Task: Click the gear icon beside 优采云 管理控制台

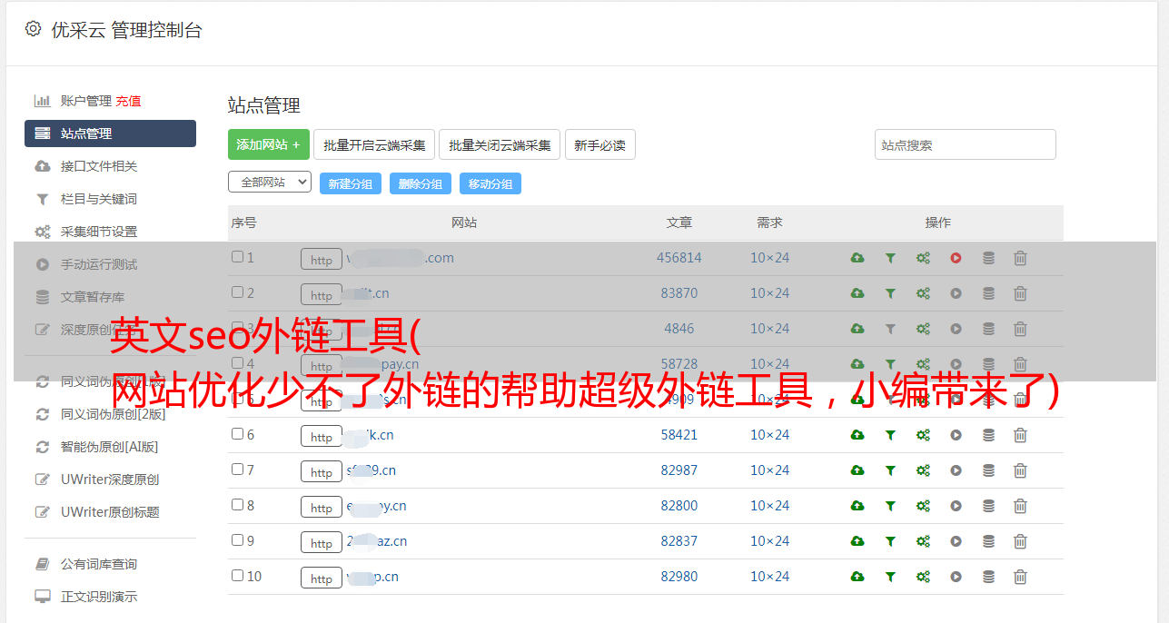Action: click(x=34, y=29)
